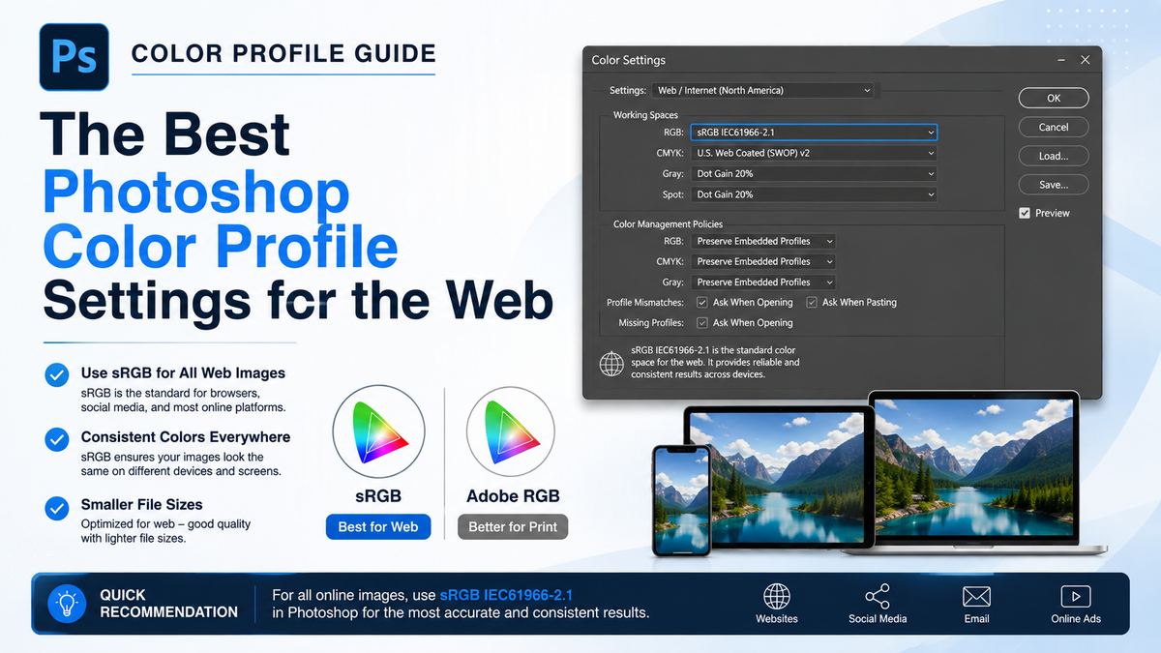The image size is (1161, 653).
Task: Click the Adobe RGB label text
Action: click(513, 496)
